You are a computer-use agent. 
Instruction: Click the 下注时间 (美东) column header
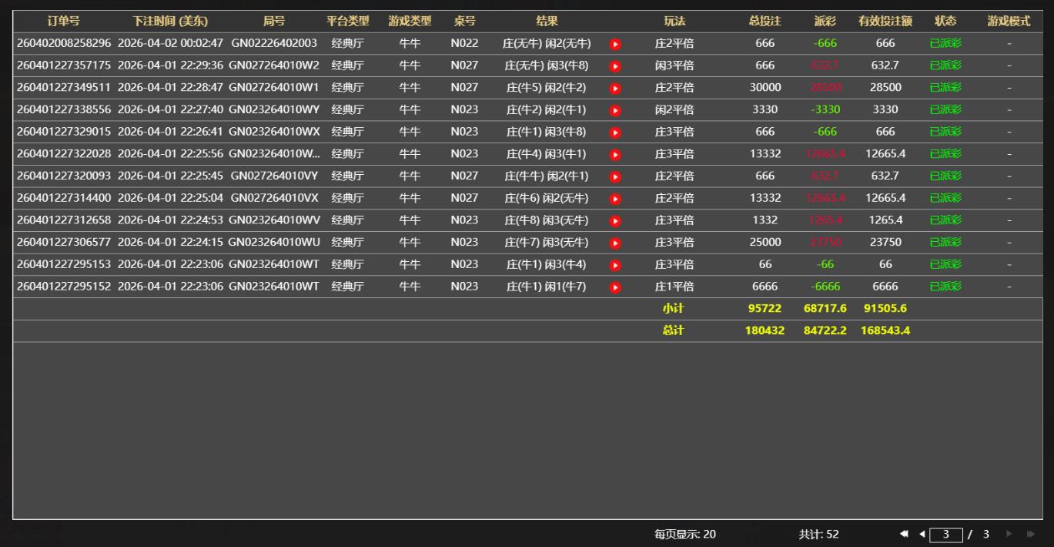[169, 22]
